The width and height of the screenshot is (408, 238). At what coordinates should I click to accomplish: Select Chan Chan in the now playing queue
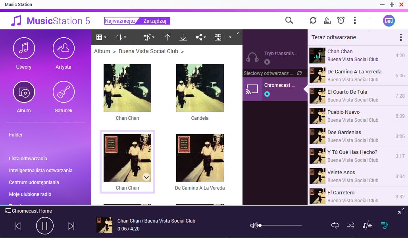pos(358,56)
